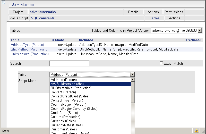Select Address (Person) in dropdown list
The height and width of the screenshot is (134, 206).
(x=90, y=80)
